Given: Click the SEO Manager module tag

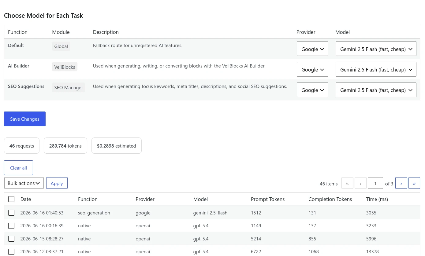Looking at the screenshot, I should [x=69, y=87].
